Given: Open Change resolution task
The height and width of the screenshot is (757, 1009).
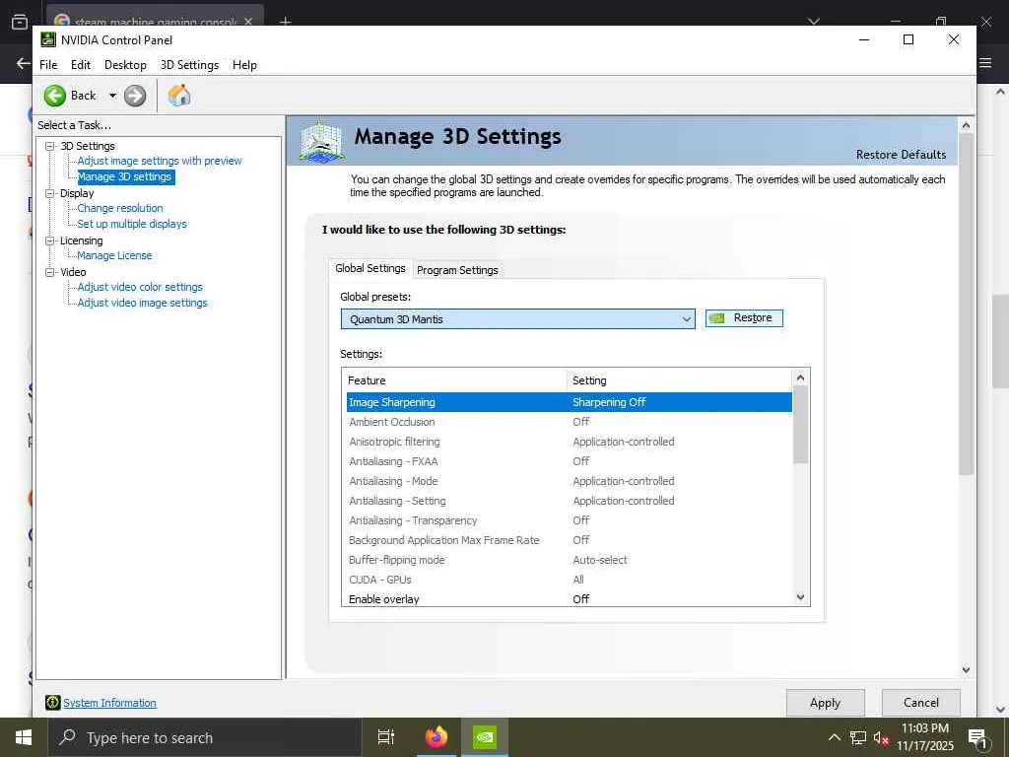Looking at the screenshot, I should pos(120,209).
